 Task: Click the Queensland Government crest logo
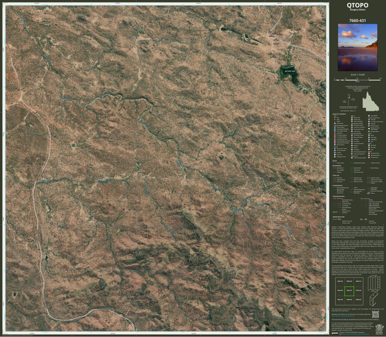(x=379, y=329)
